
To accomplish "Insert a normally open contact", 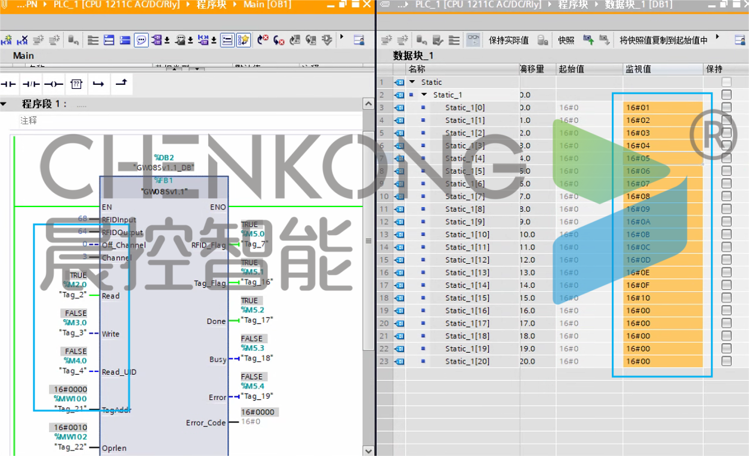I will (x=8, y=84).
